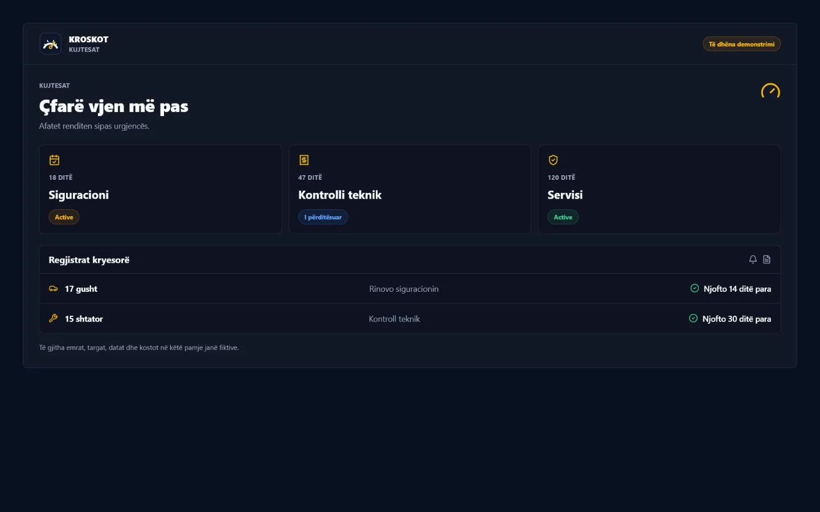
Task: Open the Servisi card title
Action: (x=565, y=195)
